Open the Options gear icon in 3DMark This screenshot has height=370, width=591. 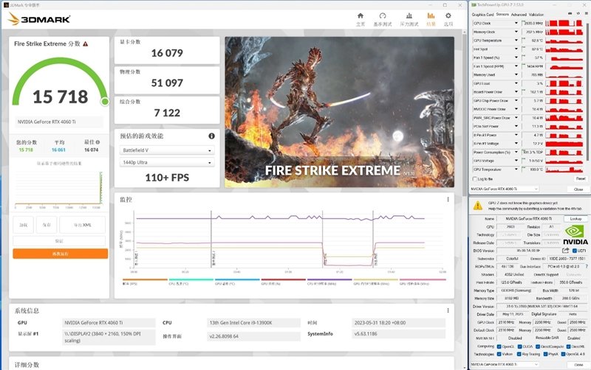448,15
